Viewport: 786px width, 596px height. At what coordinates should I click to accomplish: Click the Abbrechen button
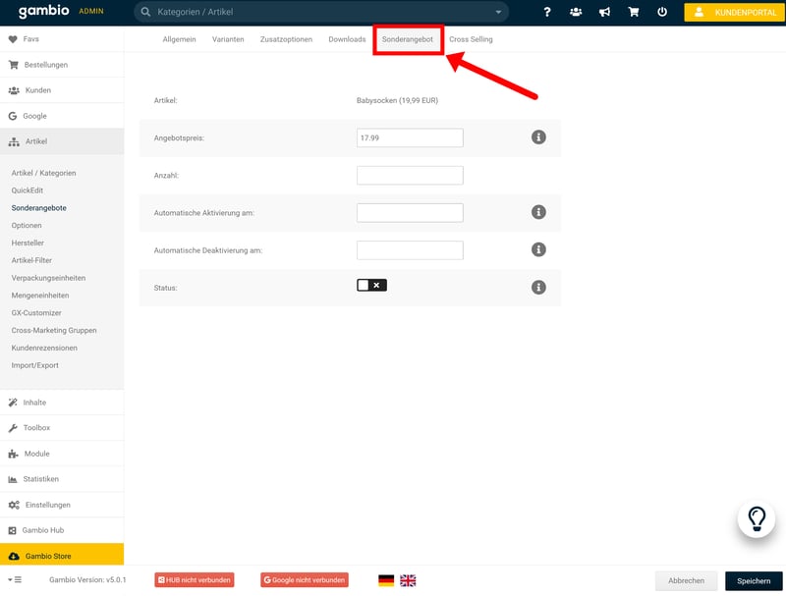pyautogui.click(x=686, y=580)
